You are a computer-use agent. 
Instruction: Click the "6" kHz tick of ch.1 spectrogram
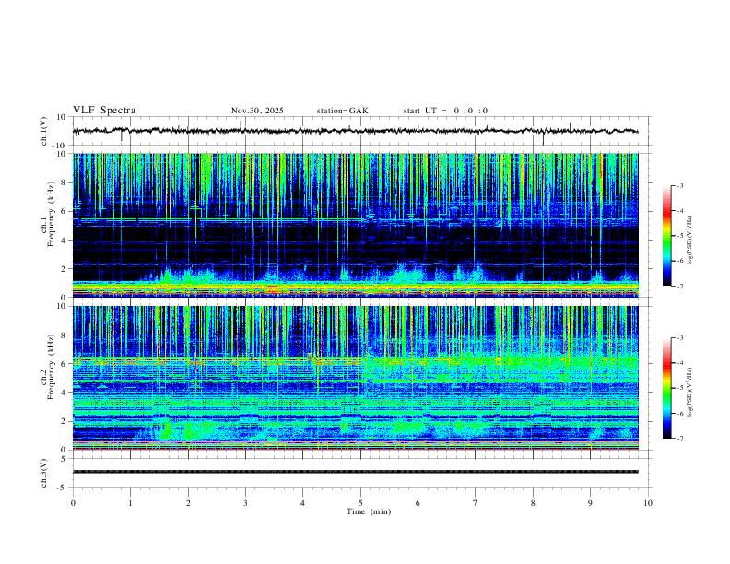[x=65, y=211]
